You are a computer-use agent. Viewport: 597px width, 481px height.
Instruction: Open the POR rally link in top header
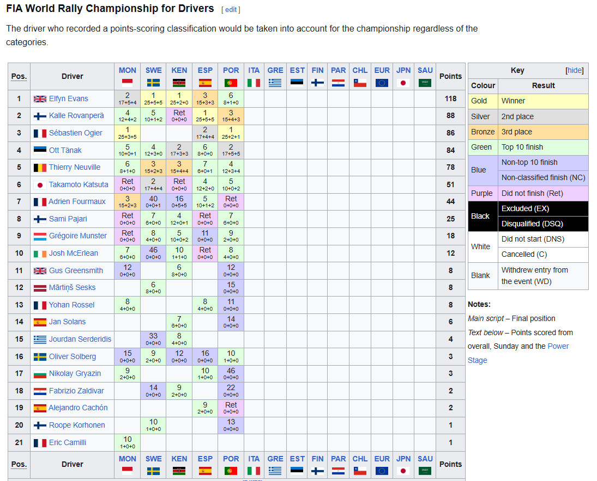point(231,70)
